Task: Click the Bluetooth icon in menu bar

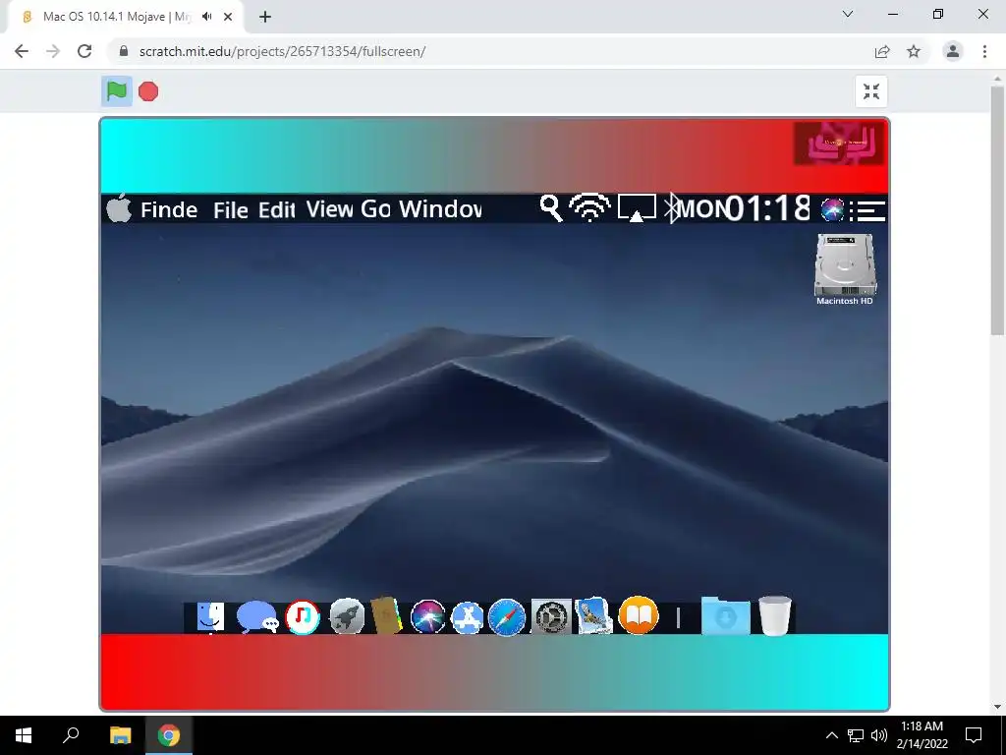Action: click(671, 208)
